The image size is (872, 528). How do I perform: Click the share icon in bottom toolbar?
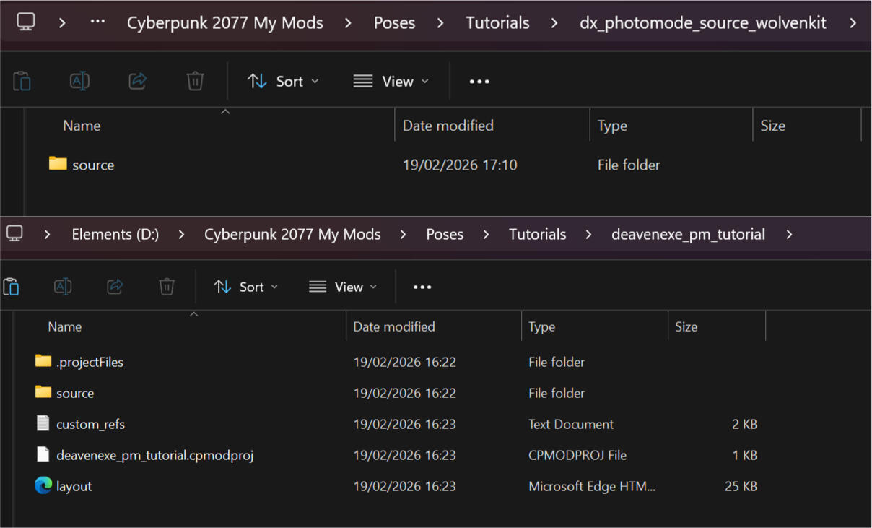[x=115, y=287]
